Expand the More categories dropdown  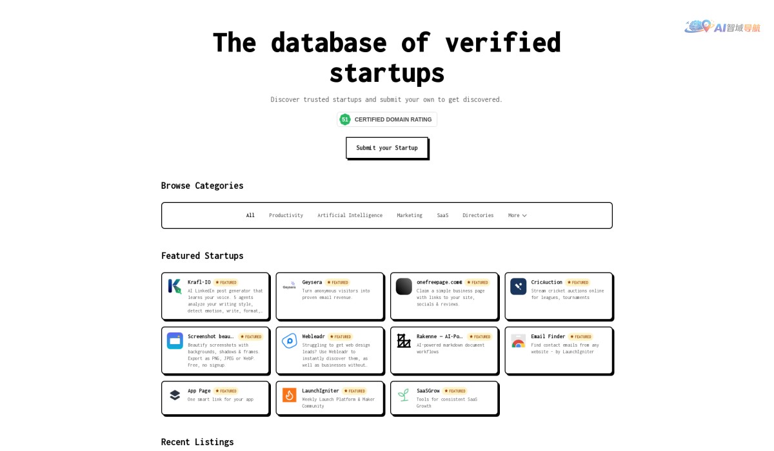pos(517,215)
